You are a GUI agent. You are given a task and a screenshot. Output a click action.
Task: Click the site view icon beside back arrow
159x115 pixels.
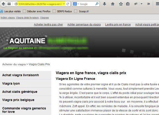(9, 4)
